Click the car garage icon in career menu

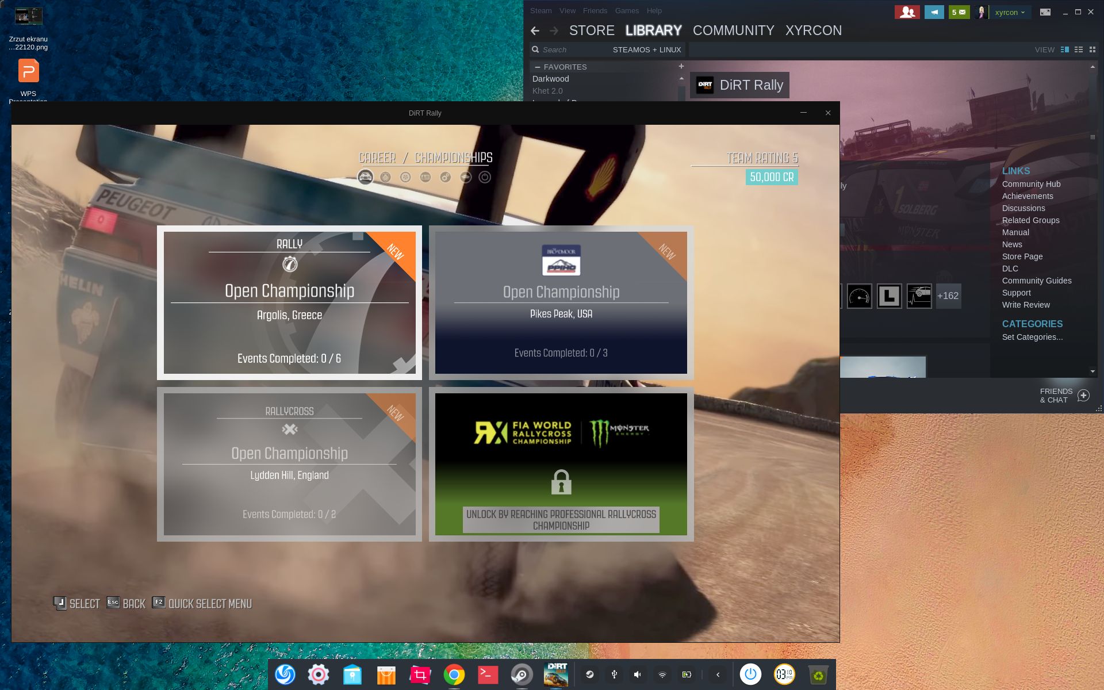pos(365,177)
